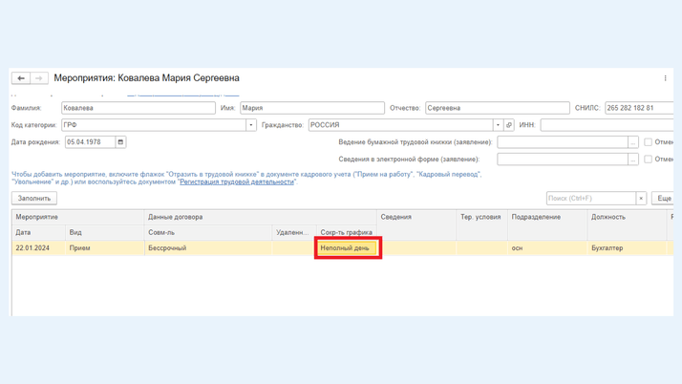Clear the search field with the x button
Screen dimensions: 682x384
tap(641, 199)
